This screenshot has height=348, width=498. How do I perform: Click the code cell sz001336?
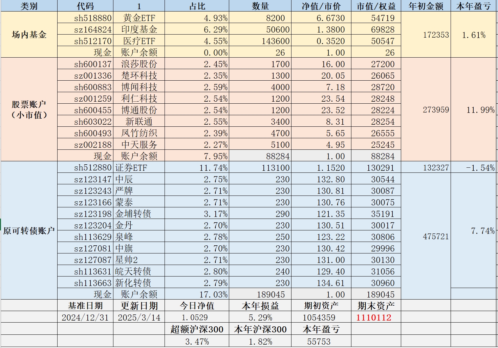(x=85, y=76)
